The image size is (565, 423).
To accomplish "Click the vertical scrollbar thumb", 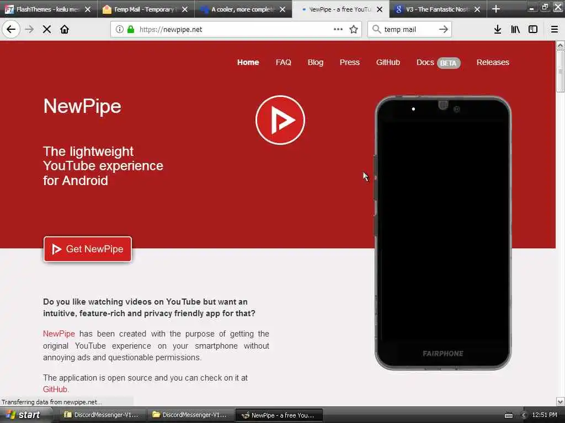I will click(x=561, y=71).
